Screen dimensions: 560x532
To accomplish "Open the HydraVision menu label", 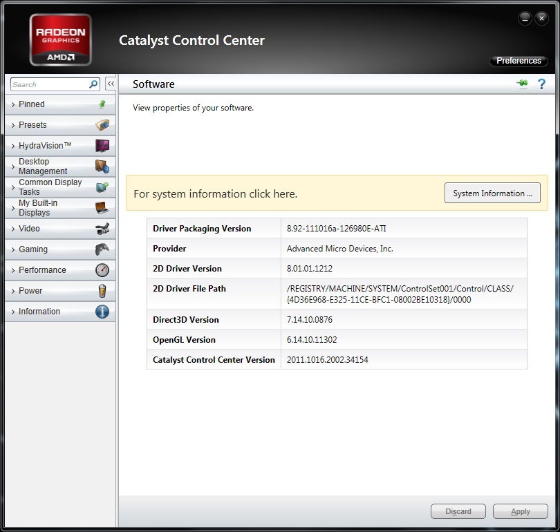I will tap(45, 146).
